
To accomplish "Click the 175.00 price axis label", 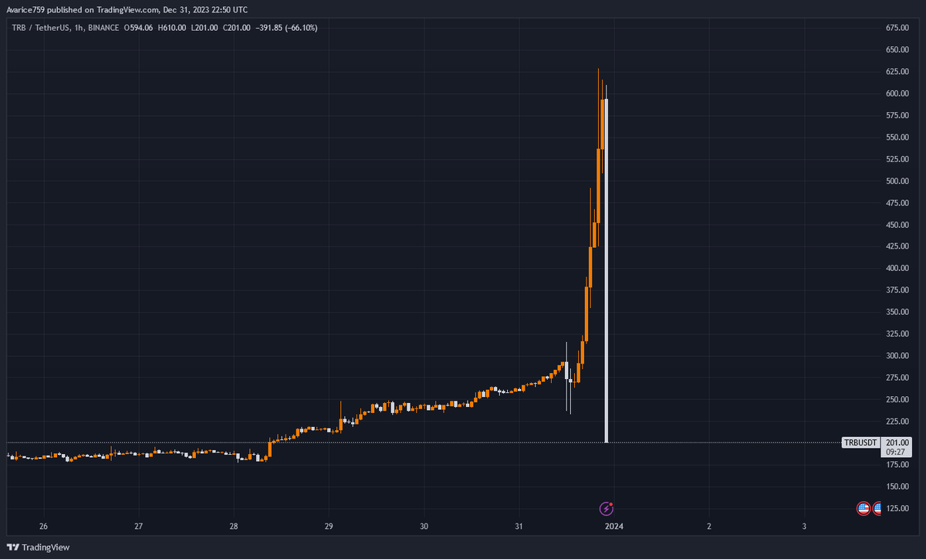I will (897, 465).
